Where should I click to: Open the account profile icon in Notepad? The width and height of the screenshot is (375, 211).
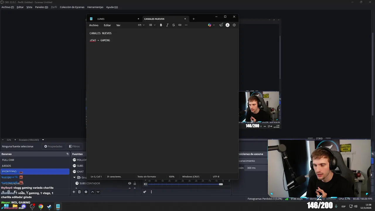click(227, 25)
